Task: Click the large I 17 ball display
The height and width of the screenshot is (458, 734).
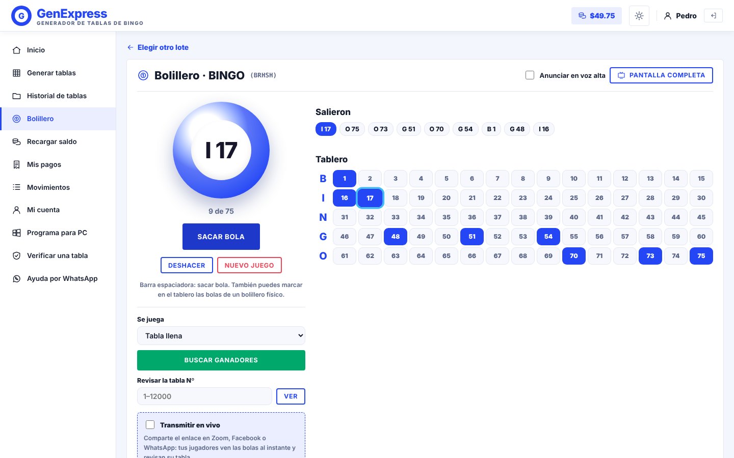Action: (221, 150)
